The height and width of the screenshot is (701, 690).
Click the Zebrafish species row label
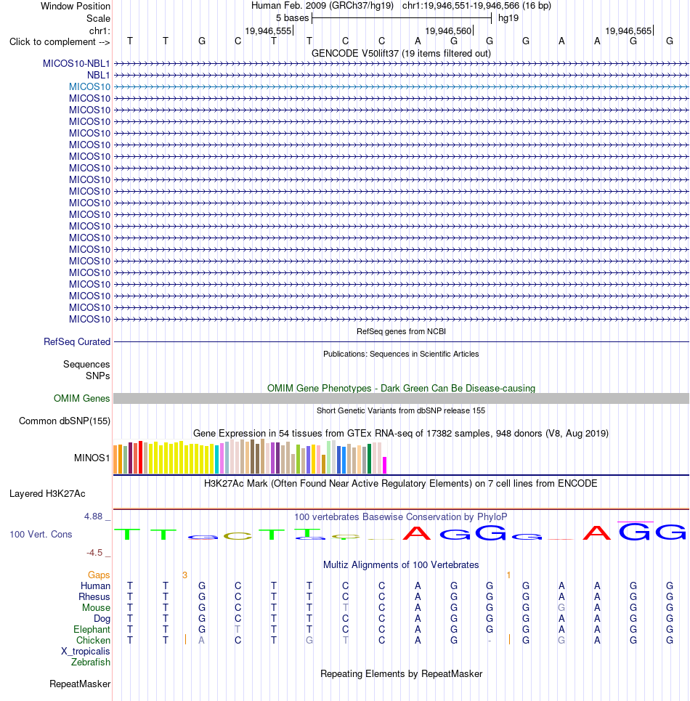[x=91, y=662]
